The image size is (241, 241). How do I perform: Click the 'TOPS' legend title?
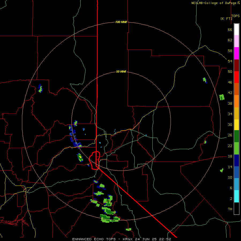(235, 16)
